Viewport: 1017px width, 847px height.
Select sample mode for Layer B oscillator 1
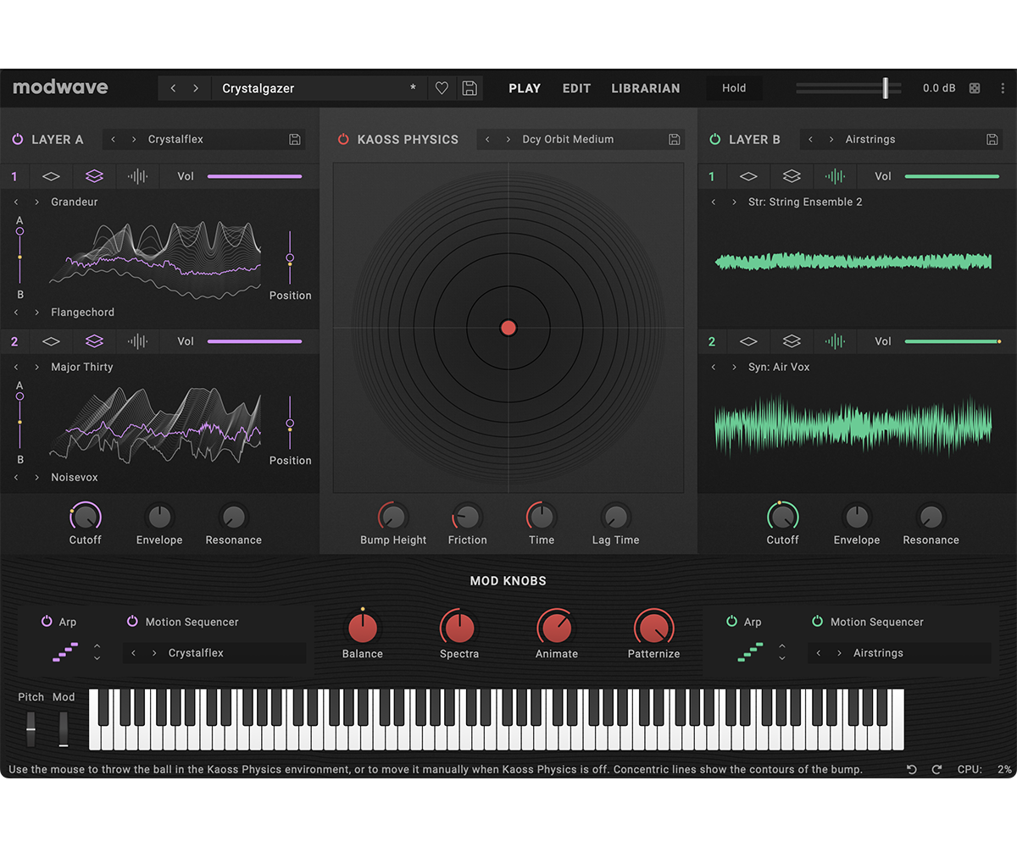835,176
